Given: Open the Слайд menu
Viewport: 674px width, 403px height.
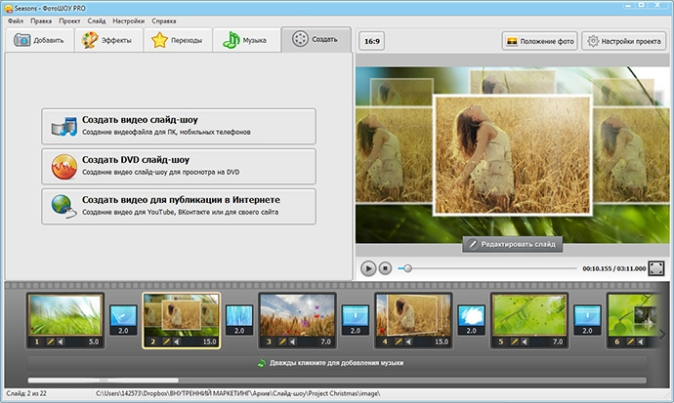Looking at the screenshot, I should pos(97,20).
